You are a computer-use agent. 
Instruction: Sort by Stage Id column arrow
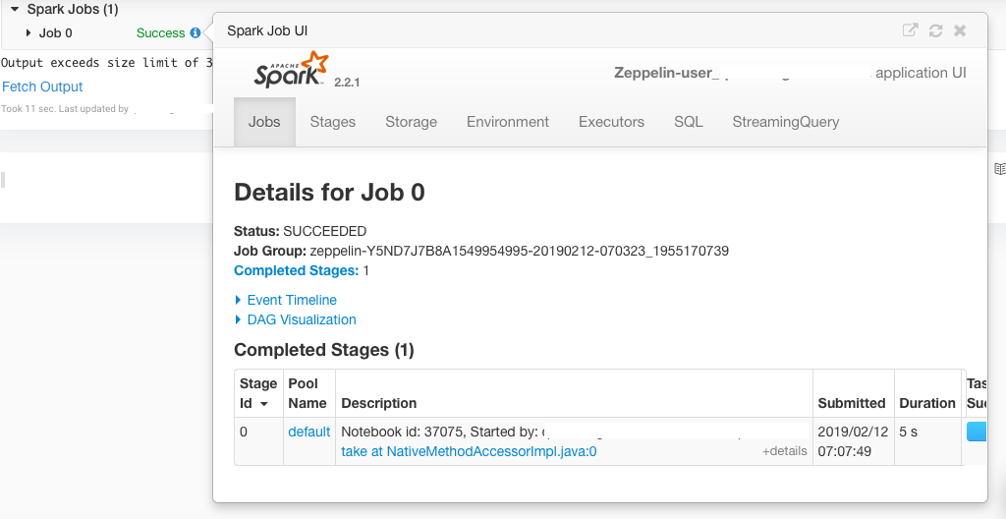[x=263, y=404]
